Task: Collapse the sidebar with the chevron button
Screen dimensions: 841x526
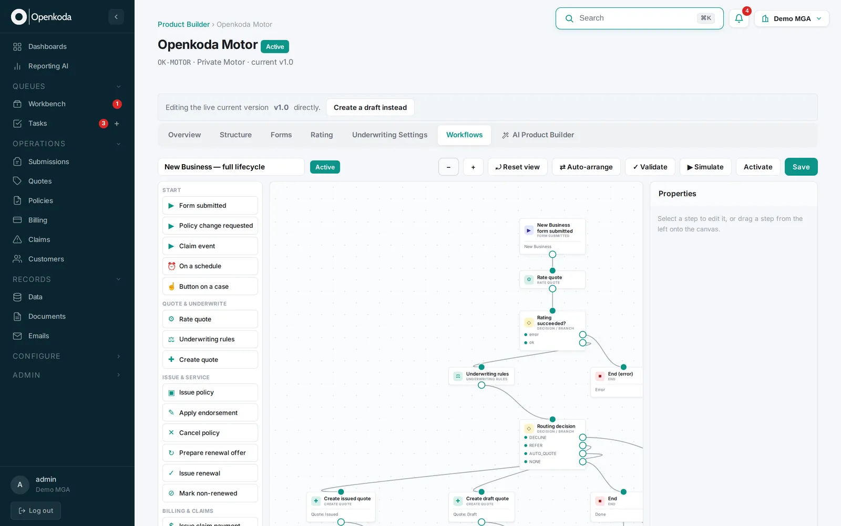Action: tap(116, 17)
